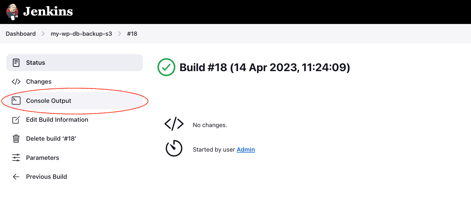Click the Changes code brackets icon
This screenshot has height=211, width=471.
pos(16,82)
